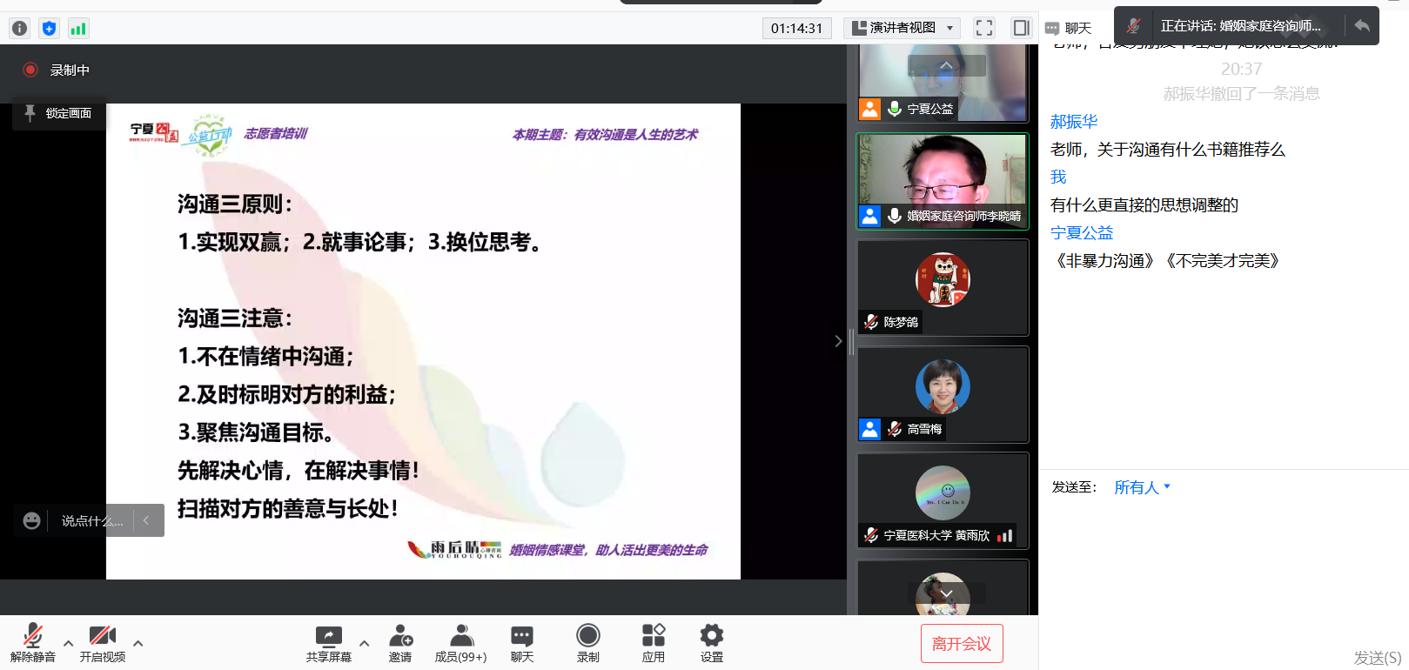Screen dimensions: 1409x670
Task: Unmute microphone (解除静音)
Action: pyautogui.click(x=33, y=643)
